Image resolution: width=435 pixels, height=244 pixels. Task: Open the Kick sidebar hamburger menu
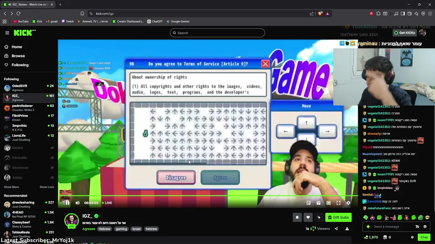[7, 33]
